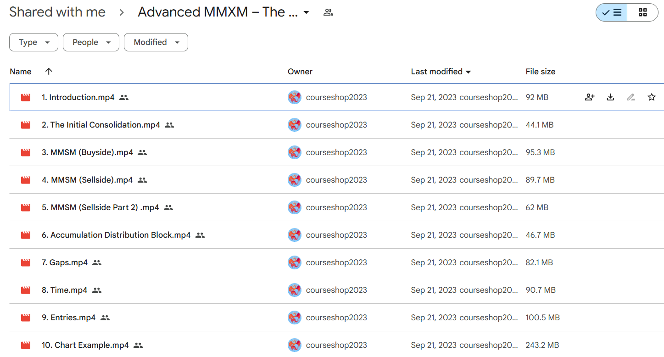The image size is (664, 357).
Task: Click the shared icon next to 9. Entries.mp4
Action: click(x=105, y=318)
